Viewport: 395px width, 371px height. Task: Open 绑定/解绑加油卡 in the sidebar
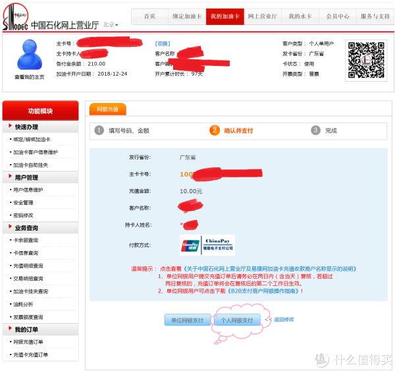coord(32,140)
